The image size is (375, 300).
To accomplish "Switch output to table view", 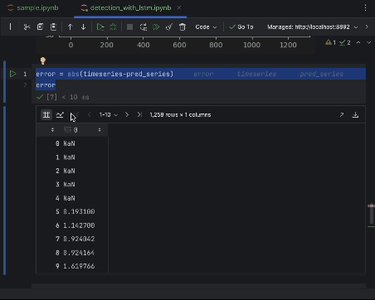I will [46, 114].
